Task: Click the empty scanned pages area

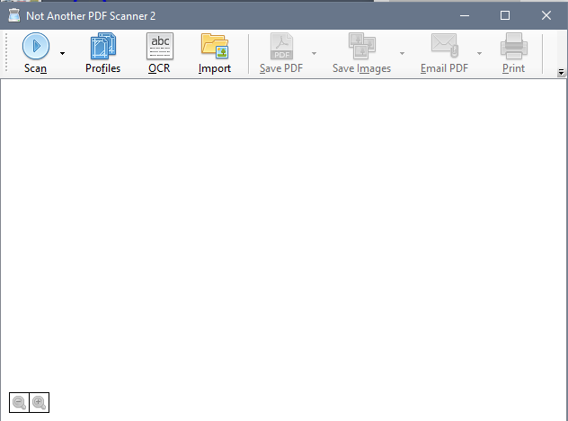Action: coord(284,234)
